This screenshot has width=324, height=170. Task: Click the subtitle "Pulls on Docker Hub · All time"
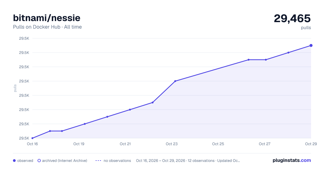pos(47,27)
